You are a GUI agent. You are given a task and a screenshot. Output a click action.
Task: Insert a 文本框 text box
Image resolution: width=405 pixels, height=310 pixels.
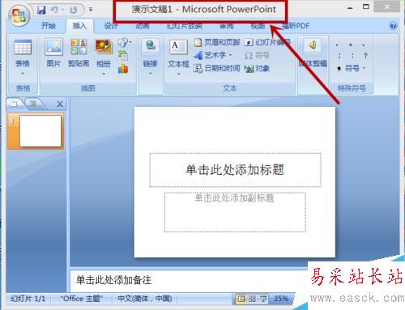178,53
